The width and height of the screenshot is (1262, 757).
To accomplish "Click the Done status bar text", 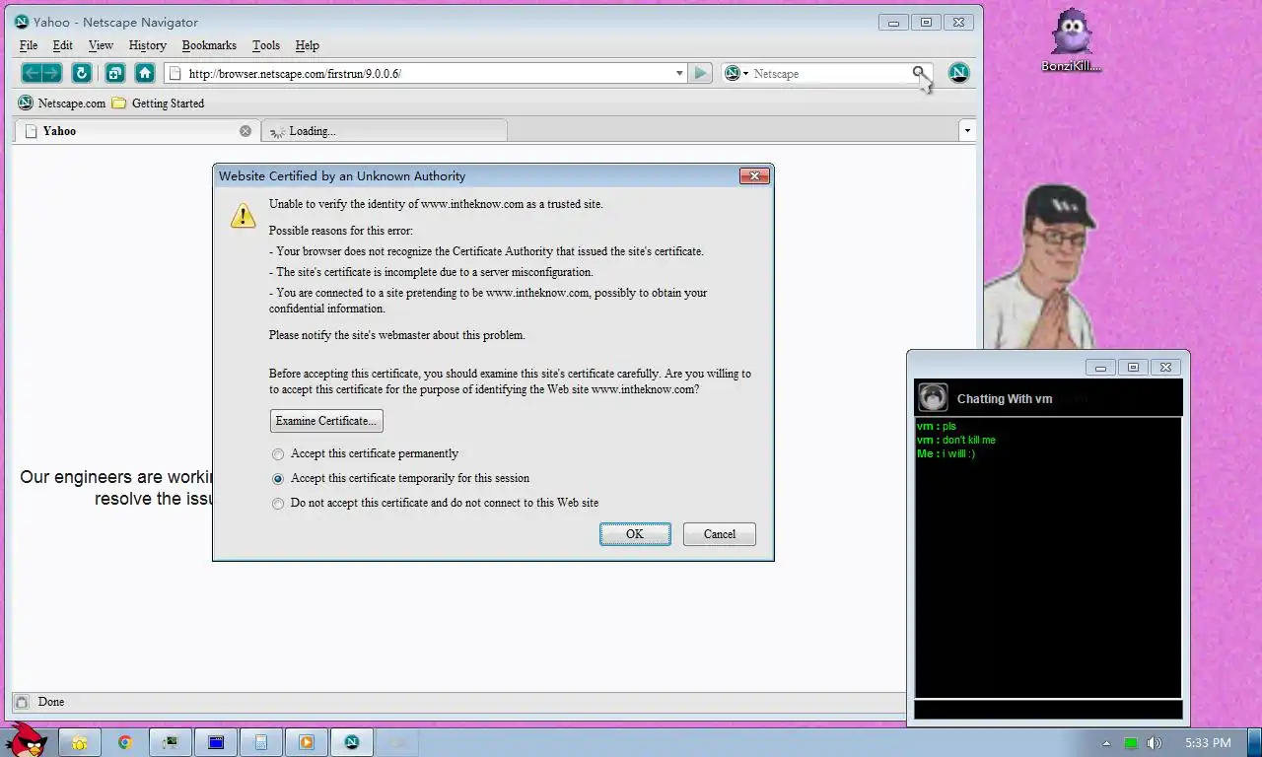I will tap(51, 702).
